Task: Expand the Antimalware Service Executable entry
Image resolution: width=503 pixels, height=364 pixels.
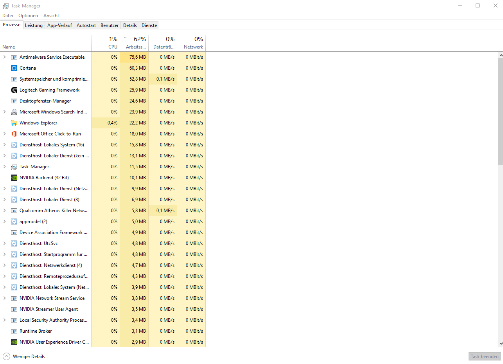Action: [x=5, y=57]
